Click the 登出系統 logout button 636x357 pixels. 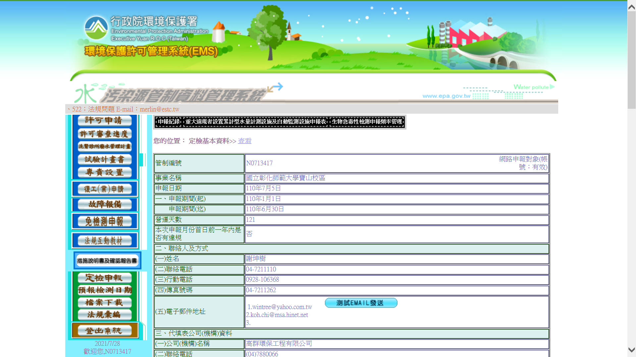(105, 331)
